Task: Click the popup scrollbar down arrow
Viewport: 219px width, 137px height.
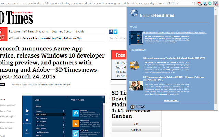Action: coord(216,108)
